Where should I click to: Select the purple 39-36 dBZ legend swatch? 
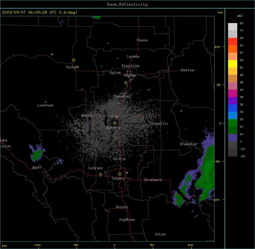tap(233, 101)
